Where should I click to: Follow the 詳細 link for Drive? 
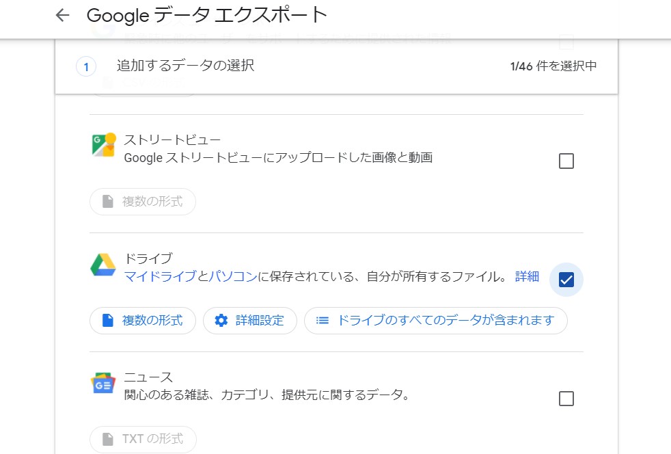tap(527, 277)
